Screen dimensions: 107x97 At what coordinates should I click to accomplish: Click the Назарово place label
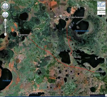(23, 35)
